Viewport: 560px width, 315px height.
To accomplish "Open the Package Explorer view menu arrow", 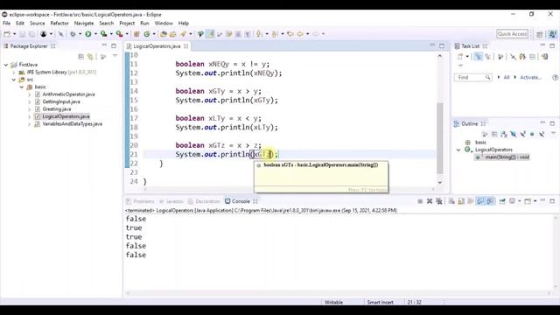I will [115, 56].
